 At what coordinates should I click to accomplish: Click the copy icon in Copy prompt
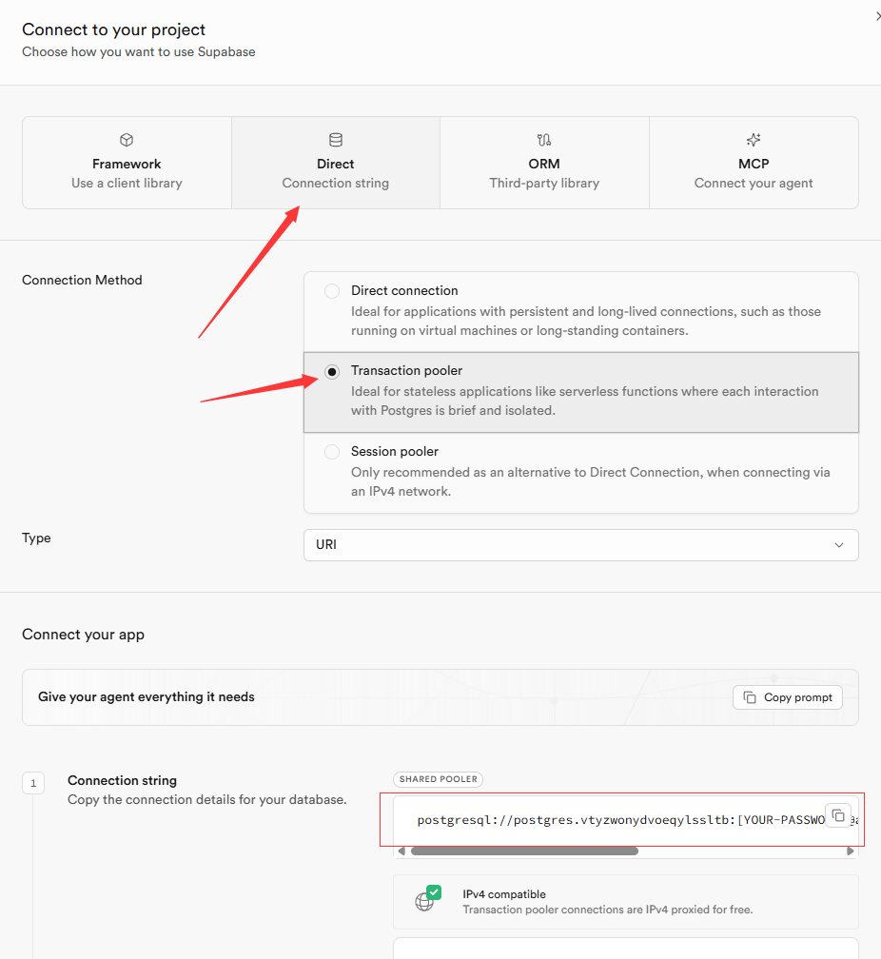click(750, 697)
